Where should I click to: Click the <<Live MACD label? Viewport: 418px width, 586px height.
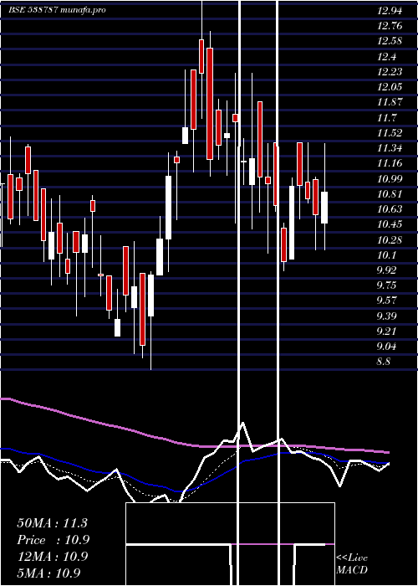pyautogui.click(x=352, y=564)
